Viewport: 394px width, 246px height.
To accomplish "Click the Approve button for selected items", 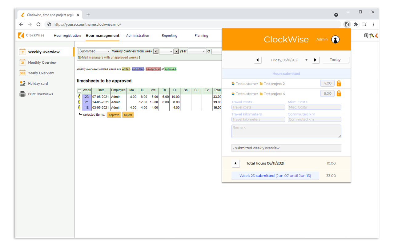I will [114, 114].
